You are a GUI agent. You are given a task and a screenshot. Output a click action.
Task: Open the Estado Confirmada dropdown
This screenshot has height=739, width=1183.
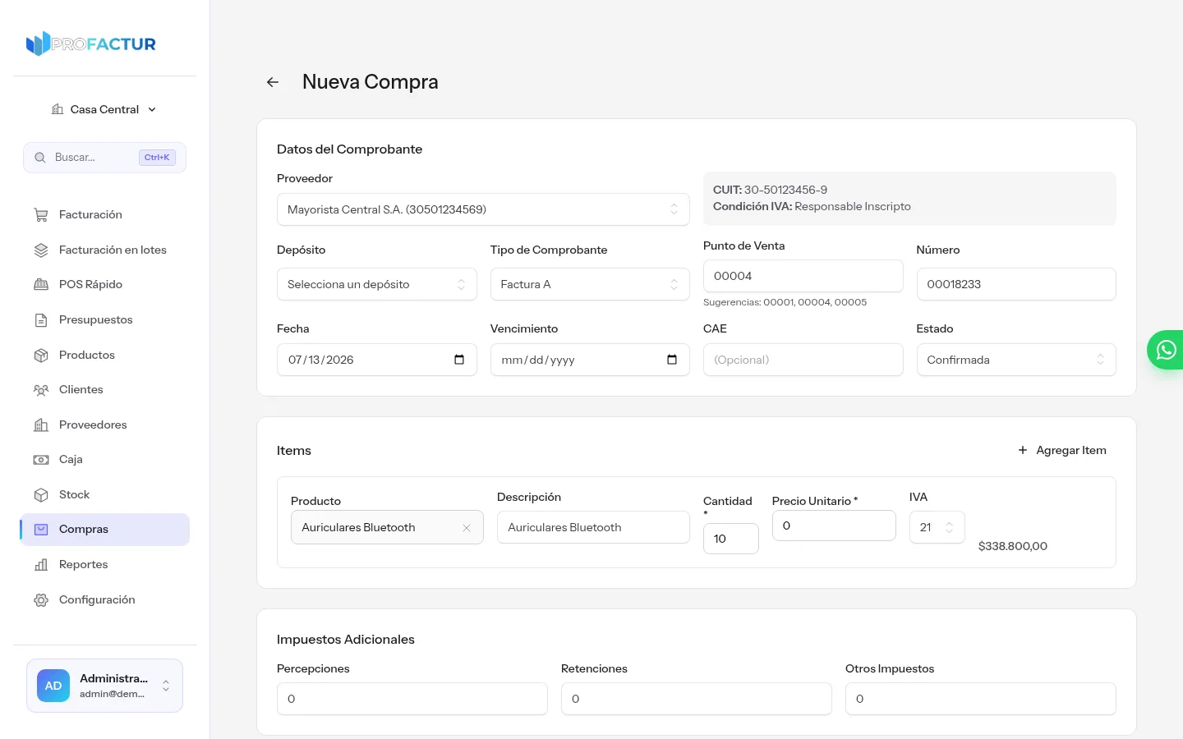pos(1016,360)
